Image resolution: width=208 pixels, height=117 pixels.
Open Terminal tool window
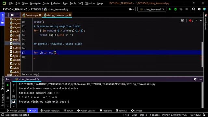[121, 110]
